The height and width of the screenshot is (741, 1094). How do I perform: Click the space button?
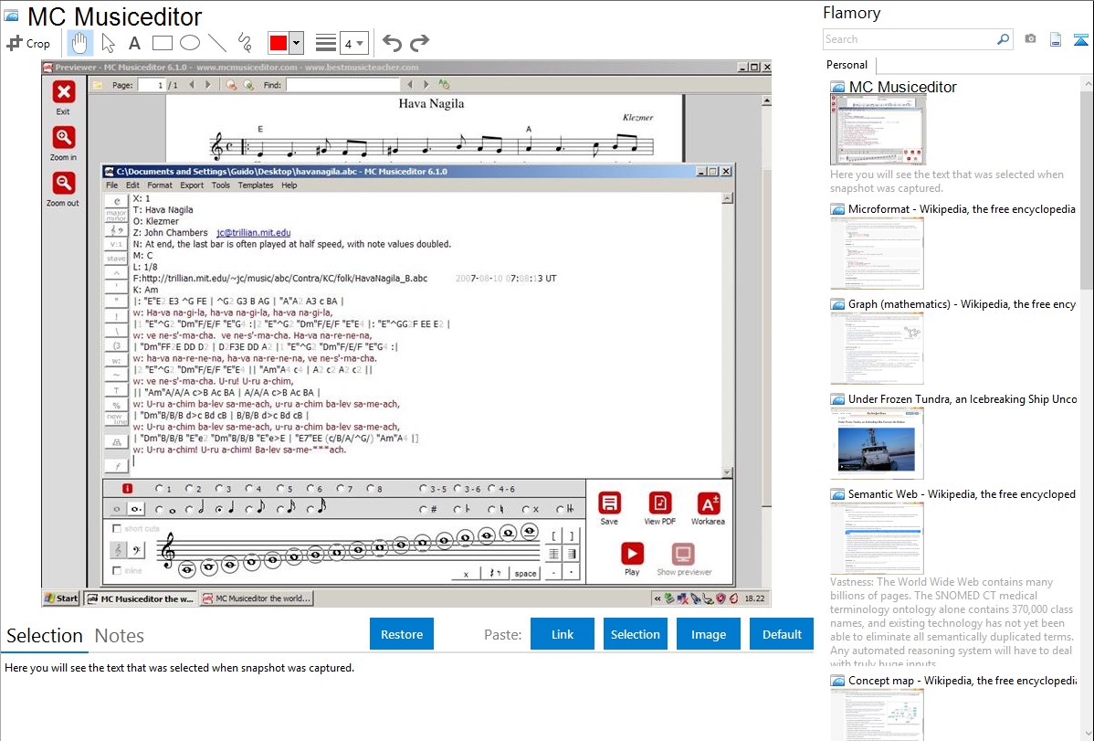pyautogui.click(x=525, y=573)
